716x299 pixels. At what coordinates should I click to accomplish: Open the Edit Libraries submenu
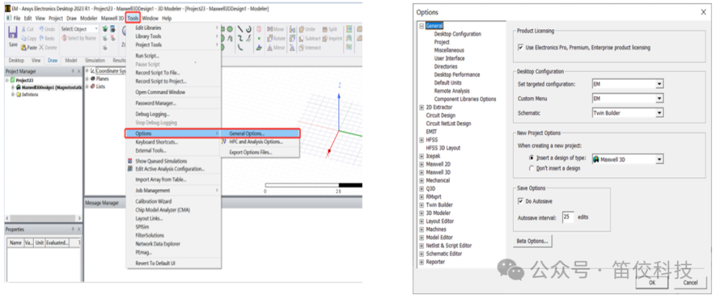coord(174,28)
